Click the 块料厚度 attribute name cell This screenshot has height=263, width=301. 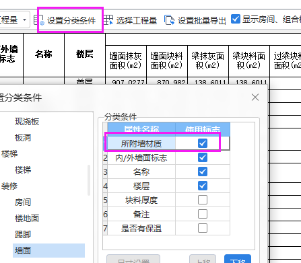[x=141, y=200]
